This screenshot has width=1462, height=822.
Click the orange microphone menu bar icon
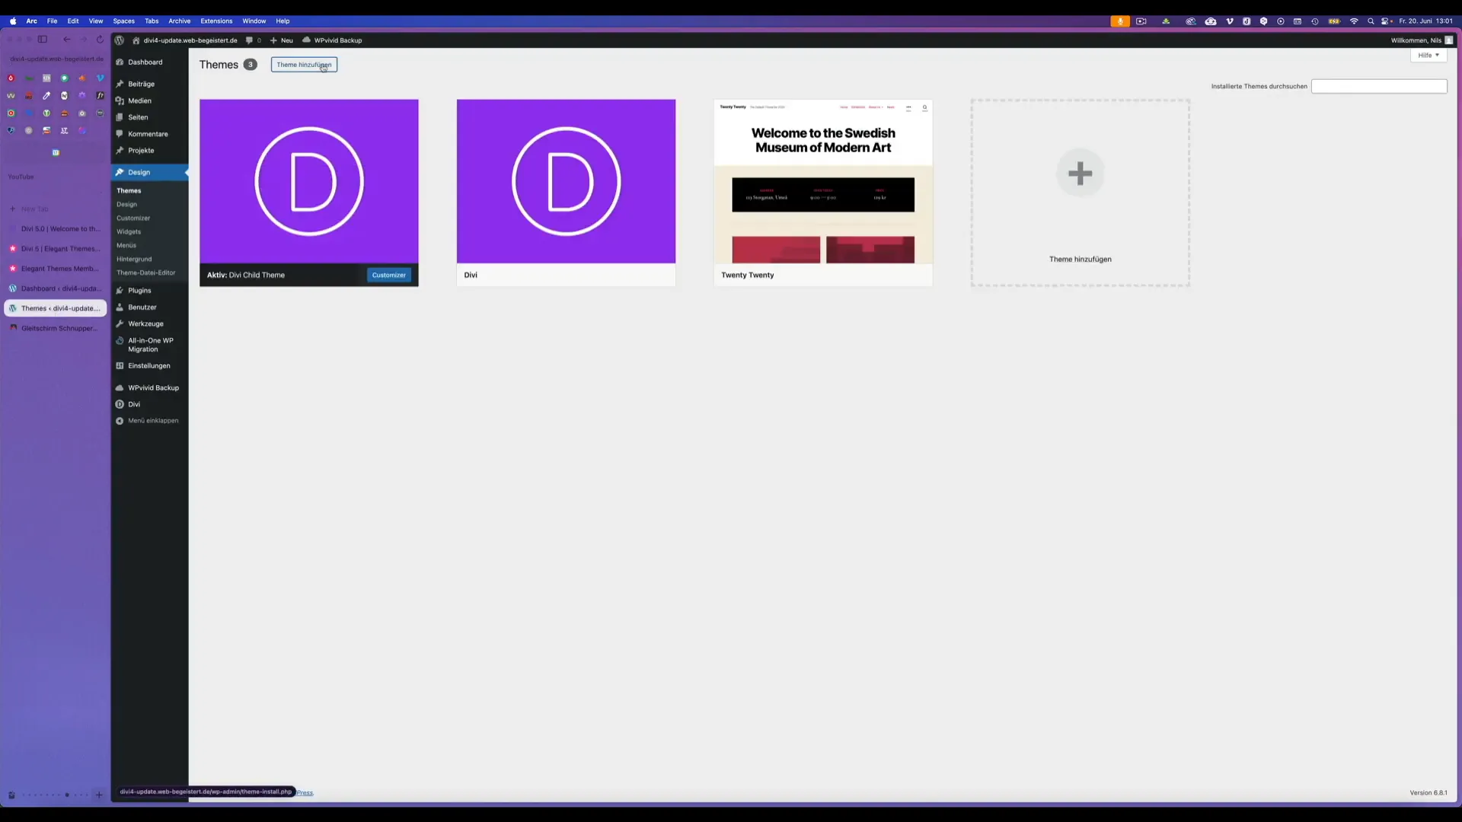click(x=1120, y=21)
